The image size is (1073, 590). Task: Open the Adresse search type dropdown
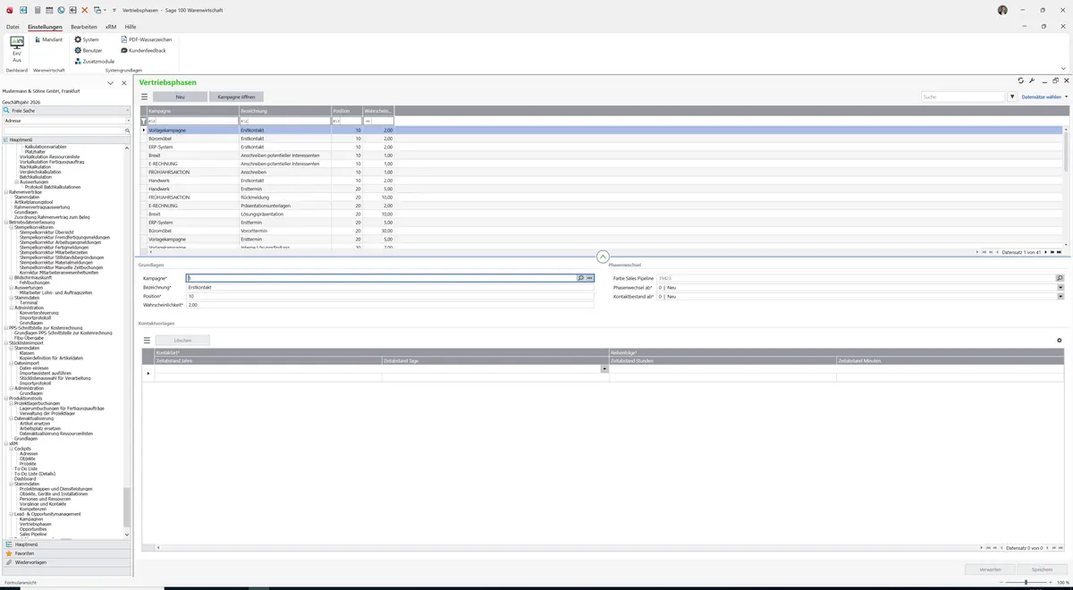pos(127,120)
